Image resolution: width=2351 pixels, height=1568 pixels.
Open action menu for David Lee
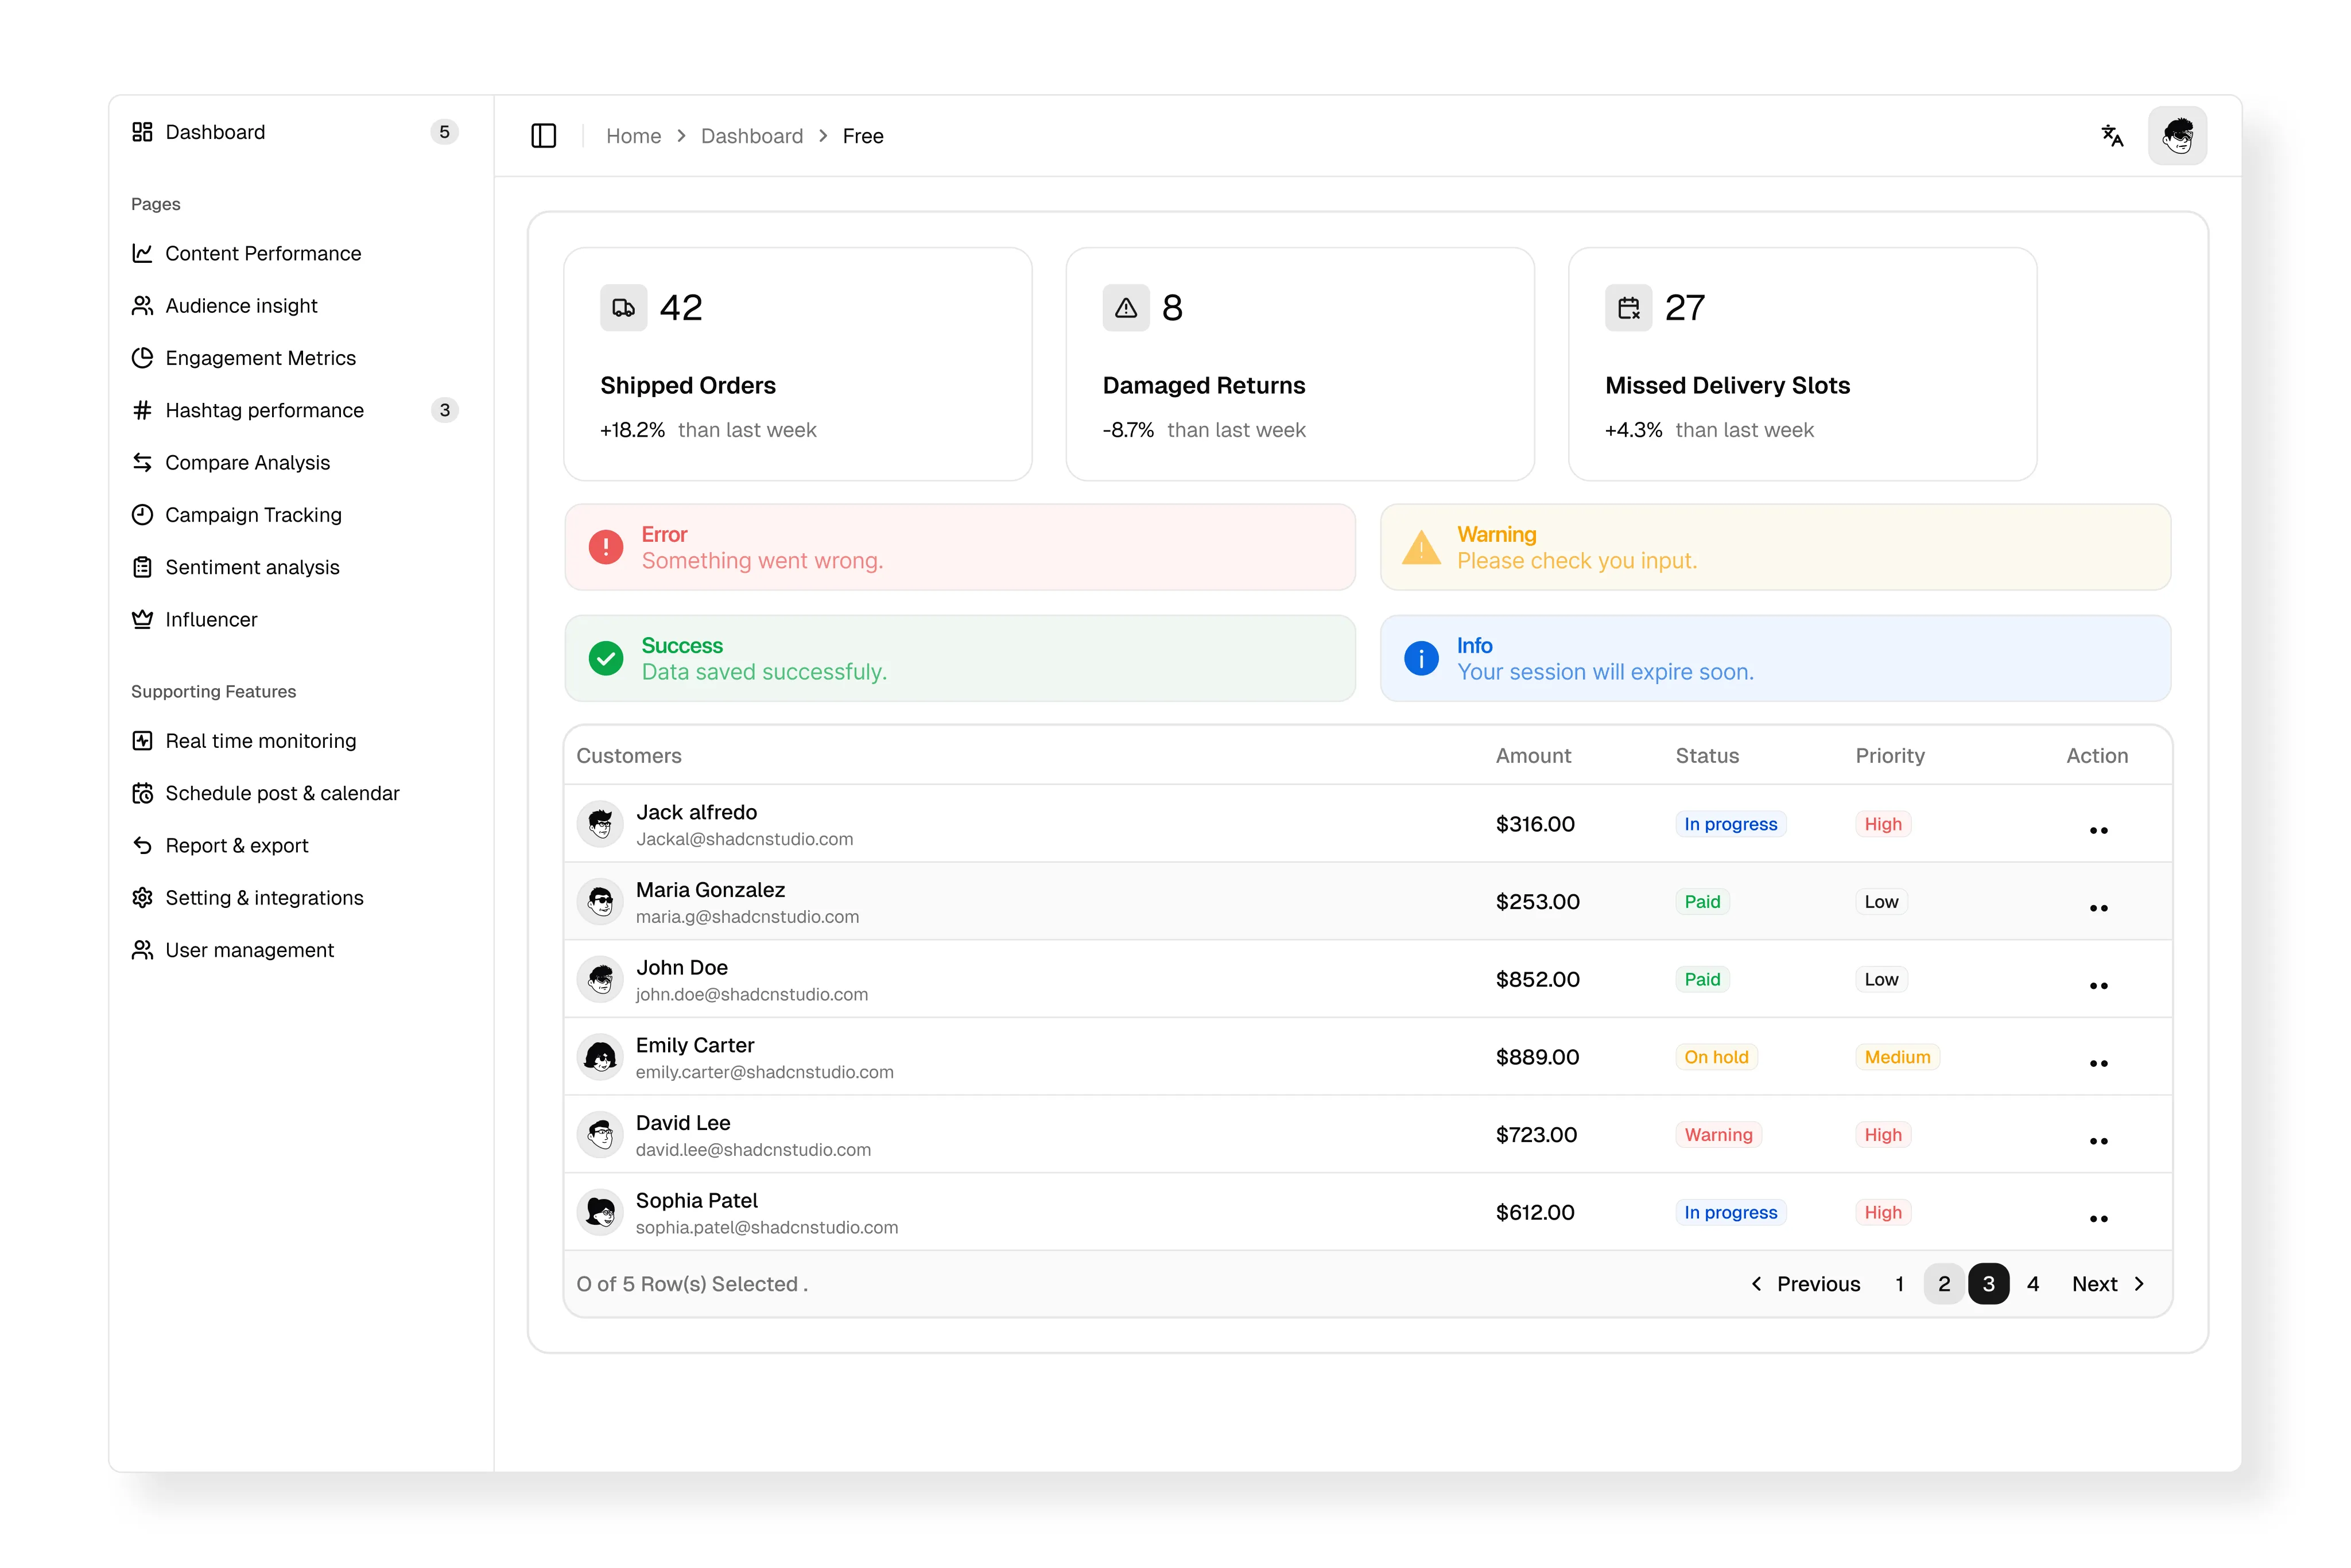pyautogui.click(x=2098, y=1141)
